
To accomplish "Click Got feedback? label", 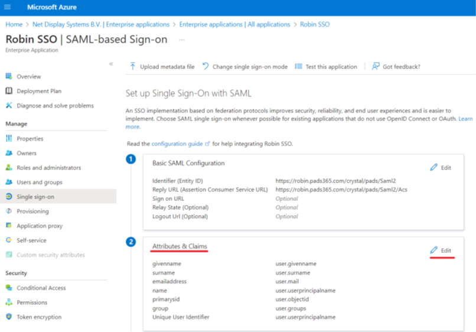I will pyautogui.click(x=402, y=67).
